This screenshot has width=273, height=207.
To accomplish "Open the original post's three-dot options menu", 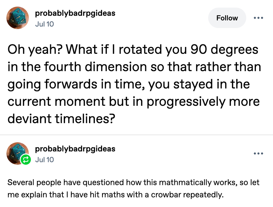I will click(258, 18).
